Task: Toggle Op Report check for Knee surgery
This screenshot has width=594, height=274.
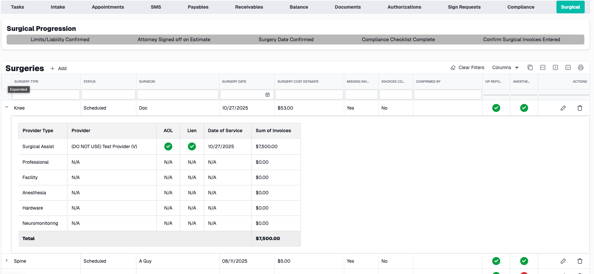Action: [x=496, y=108]
